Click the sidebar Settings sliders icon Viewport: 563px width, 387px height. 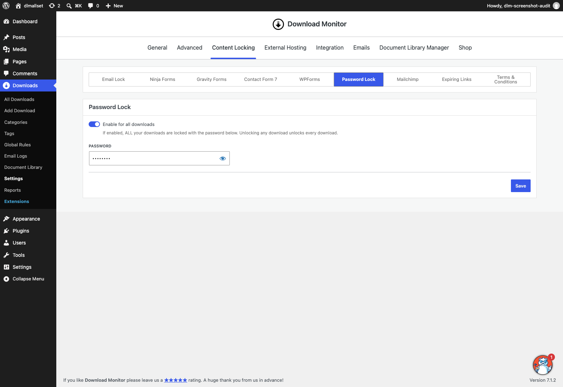click(x=6, y=267)
